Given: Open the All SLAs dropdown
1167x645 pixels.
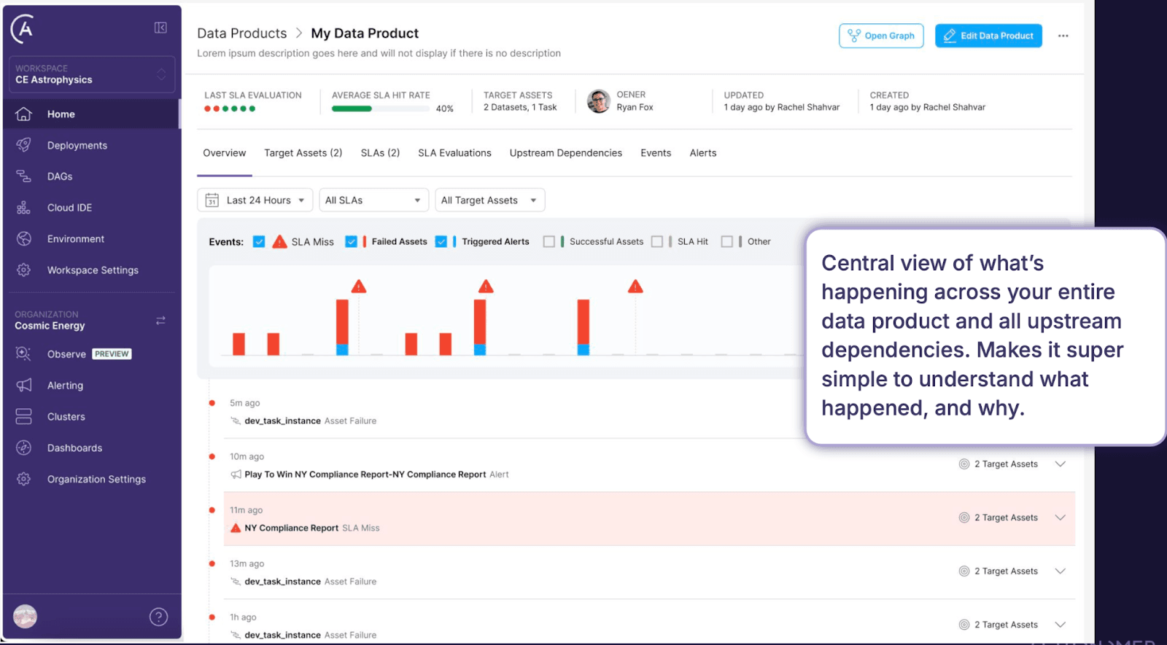Looking at the screenshot, I should click(373, 200).
